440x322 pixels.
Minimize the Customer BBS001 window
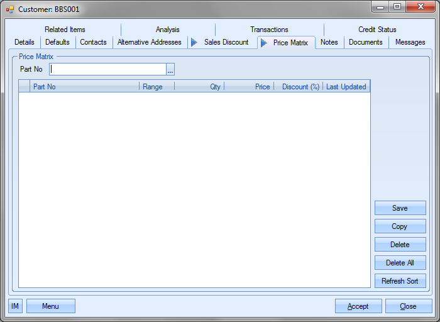(380, 7)
